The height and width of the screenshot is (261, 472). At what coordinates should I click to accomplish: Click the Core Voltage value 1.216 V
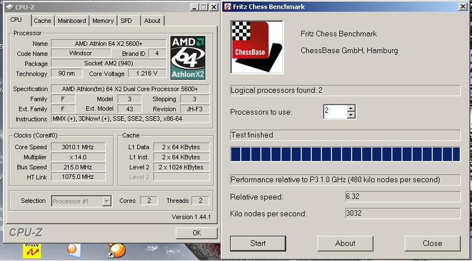tap(147, 73)
